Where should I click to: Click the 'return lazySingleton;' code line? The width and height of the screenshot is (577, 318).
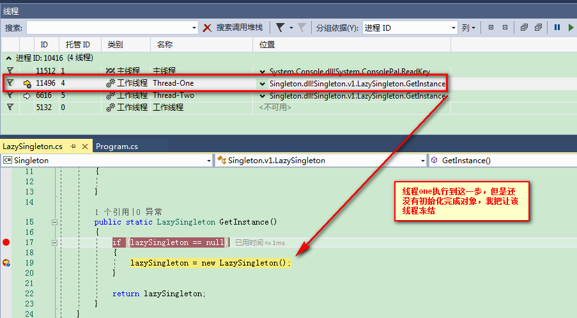[159, 294]
